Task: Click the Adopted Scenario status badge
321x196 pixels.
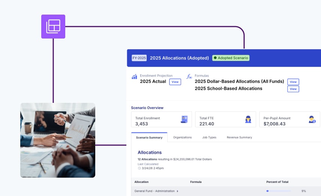Action: click(x=231, y=58)
